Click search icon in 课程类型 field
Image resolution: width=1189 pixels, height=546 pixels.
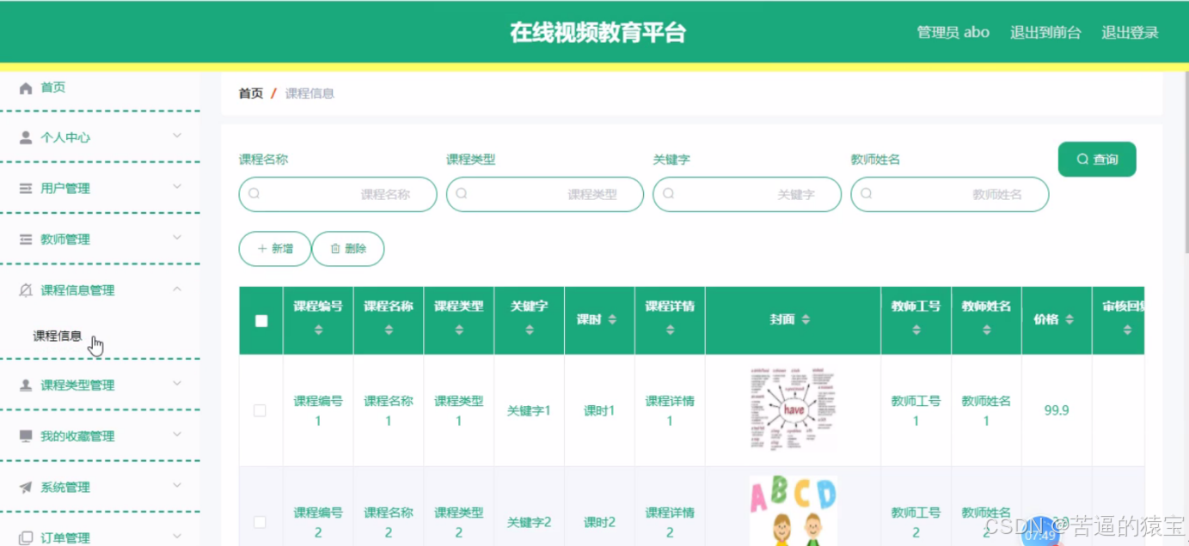coord(462,194)
